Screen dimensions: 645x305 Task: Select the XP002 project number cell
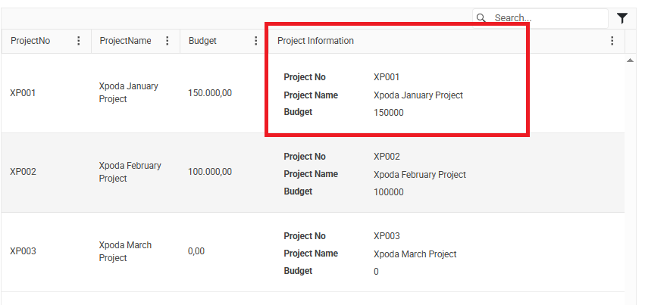[x=23, y=172]
